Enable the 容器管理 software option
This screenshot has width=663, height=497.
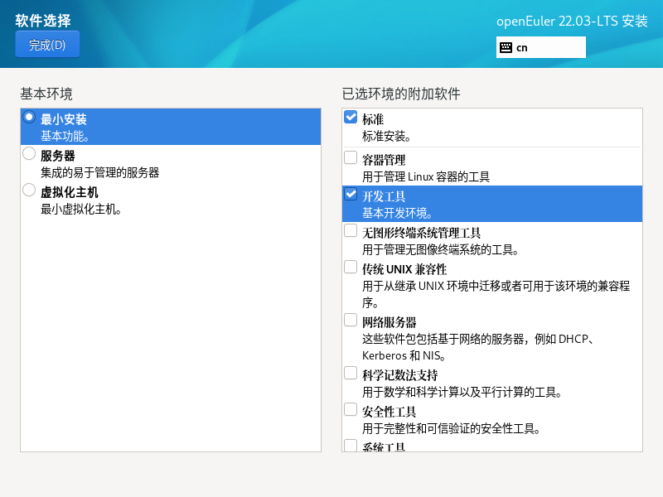coord(350,158)
